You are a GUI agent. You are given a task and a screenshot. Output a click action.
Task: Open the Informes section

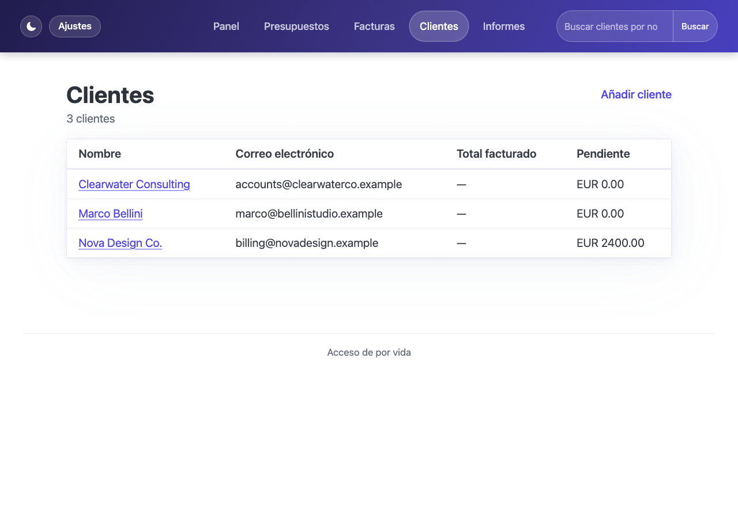point(504,26)
